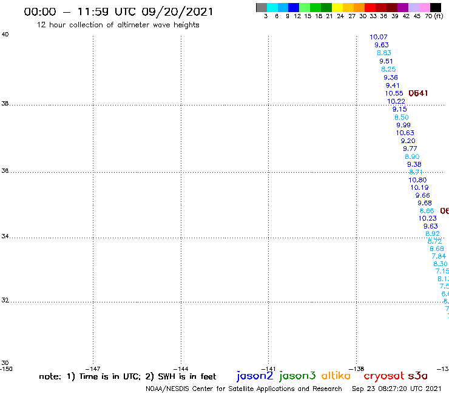This screenshot has height=394, width=449.
Task: Select the 9.41 wave height reading
Action: click(393, 85)
